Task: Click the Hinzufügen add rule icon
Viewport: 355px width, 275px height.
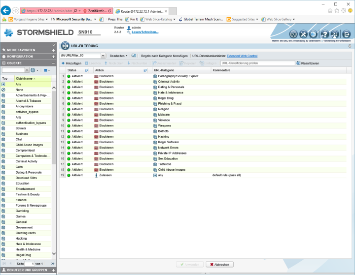Action: point(63,63)
